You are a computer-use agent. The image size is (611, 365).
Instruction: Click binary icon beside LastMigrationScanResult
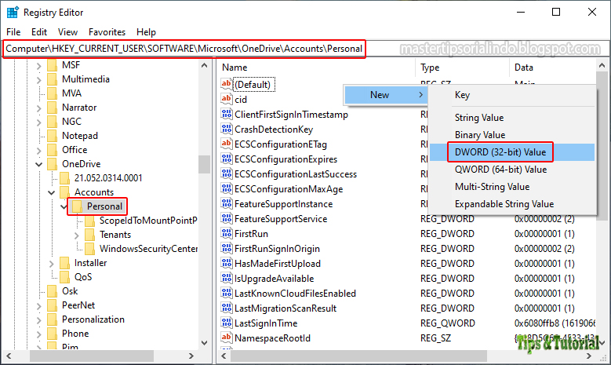tap(227, 308)
